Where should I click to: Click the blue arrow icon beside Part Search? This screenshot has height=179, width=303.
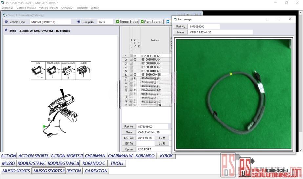tap(168, 22)
